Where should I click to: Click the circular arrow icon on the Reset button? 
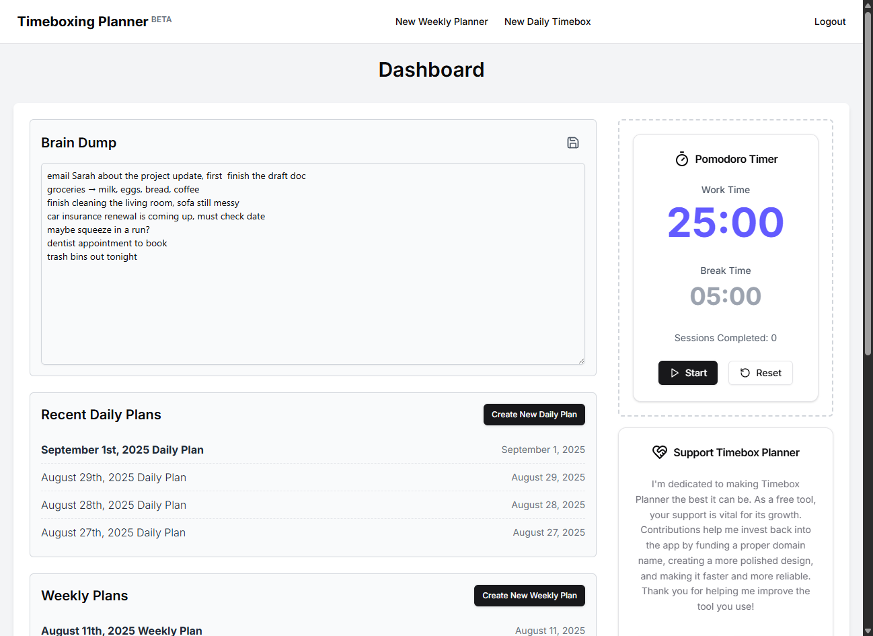click(x=745, y=372)
